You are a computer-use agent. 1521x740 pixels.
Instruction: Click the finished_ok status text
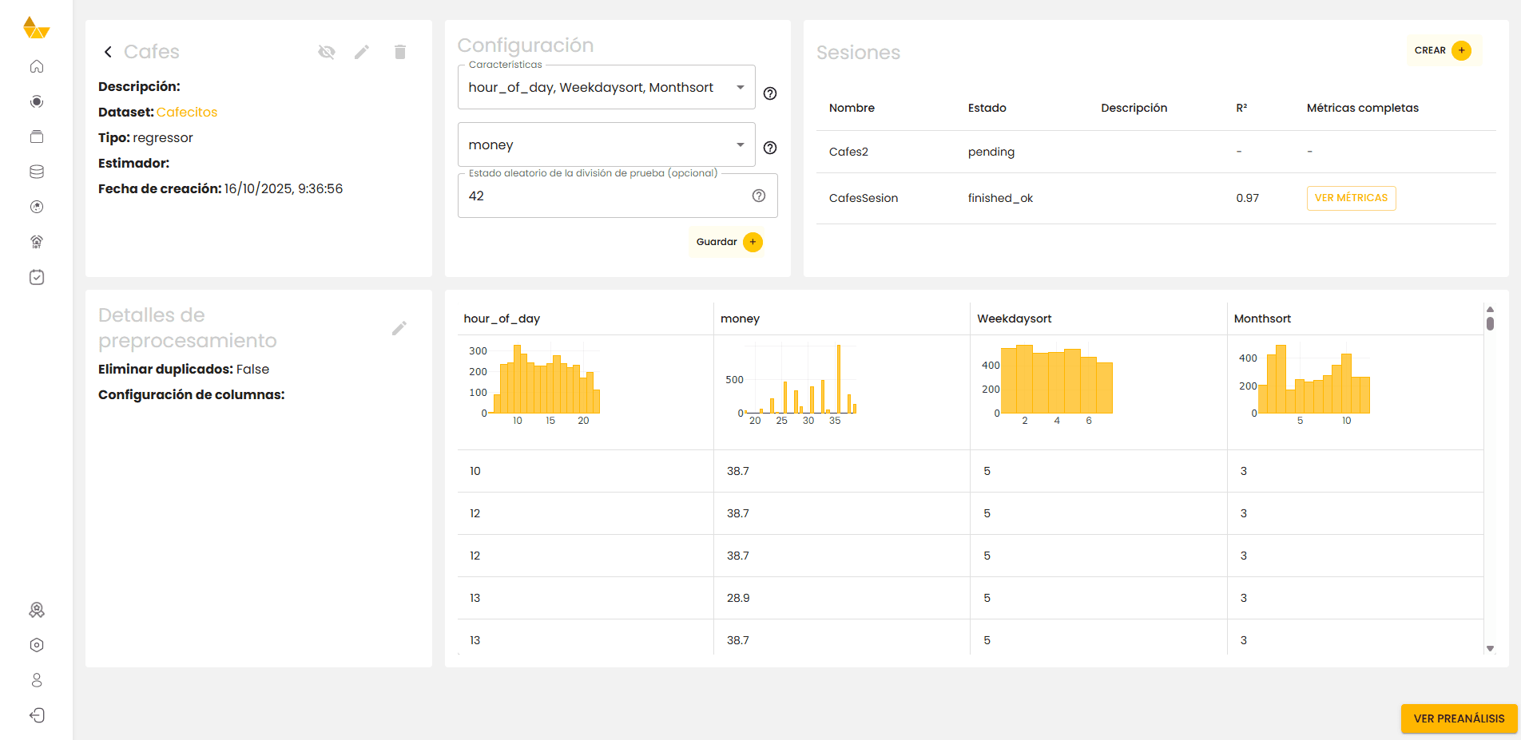pyautogui.click(x=1000, y=198)
